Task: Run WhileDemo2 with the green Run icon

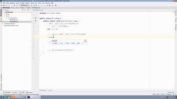Action: (32, 5)
